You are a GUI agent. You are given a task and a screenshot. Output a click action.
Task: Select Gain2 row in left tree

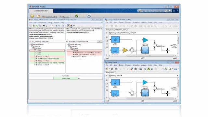tap(47, 53)
